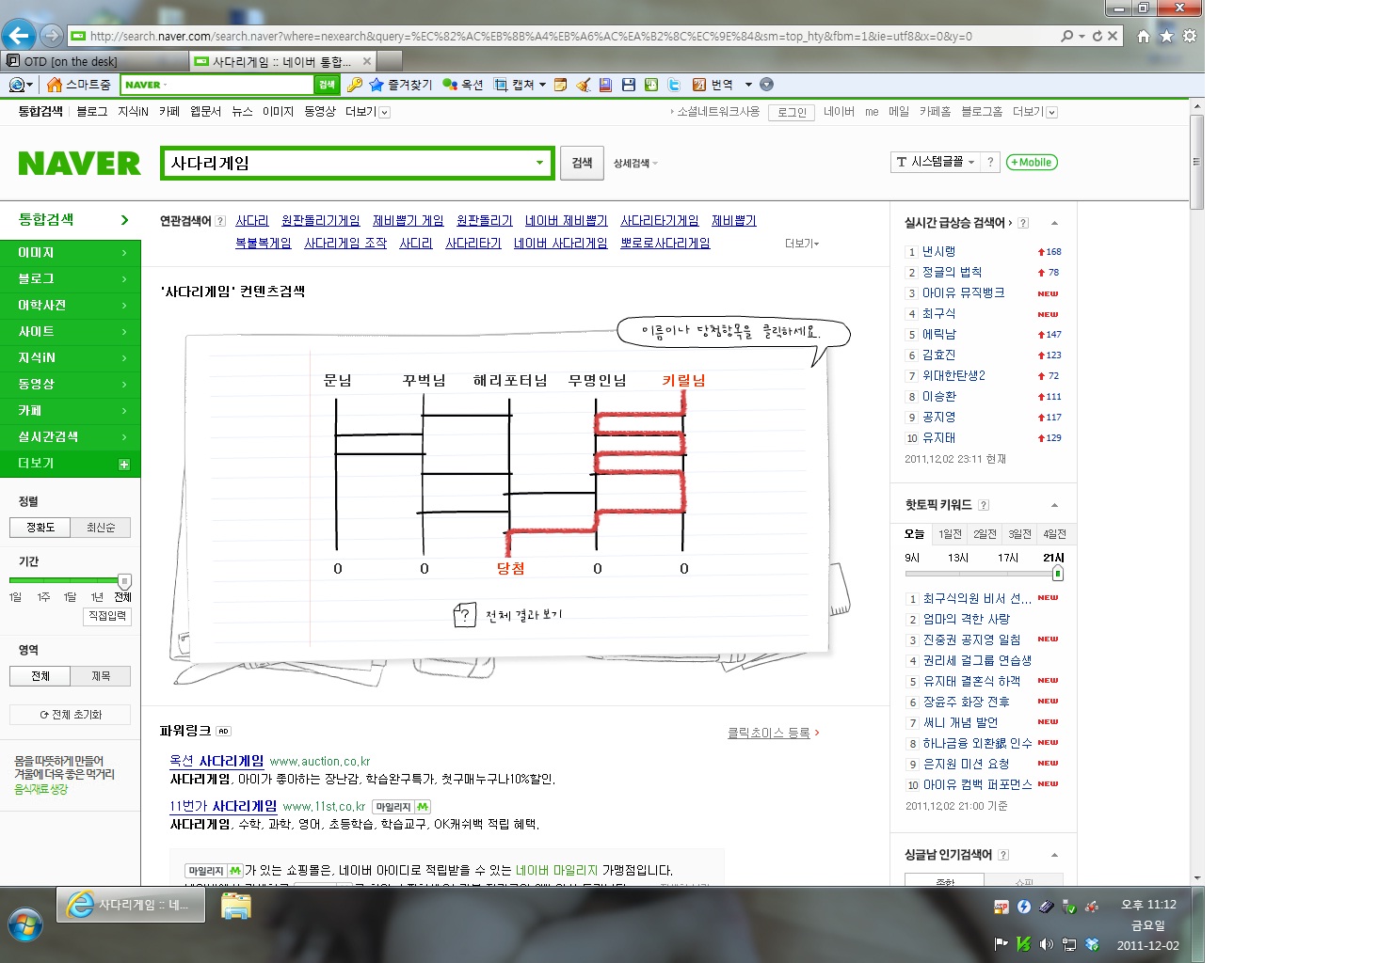1394x963 pixels.
Task: Open the Action Center flag tray icon
Action: (1001, 944)
